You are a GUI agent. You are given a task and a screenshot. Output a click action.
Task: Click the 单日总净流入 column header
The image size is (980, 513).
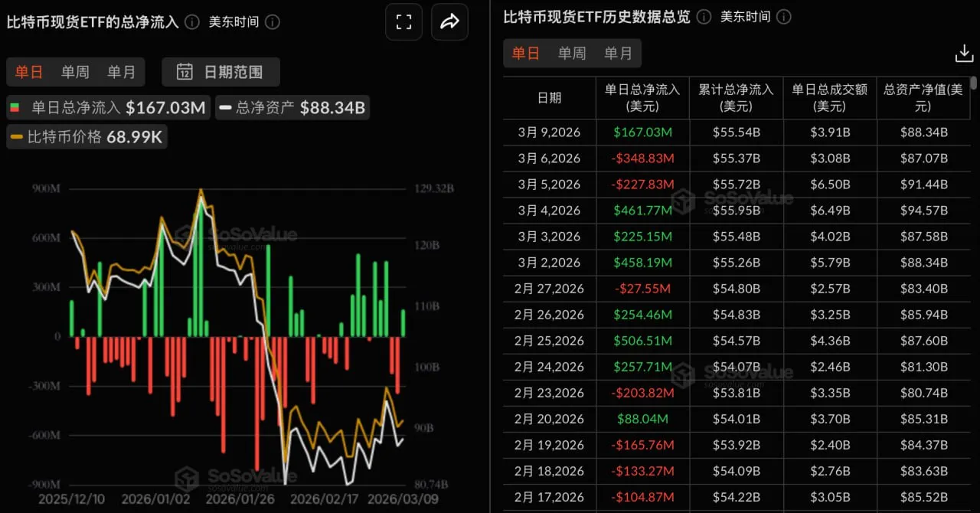point(642,98)
